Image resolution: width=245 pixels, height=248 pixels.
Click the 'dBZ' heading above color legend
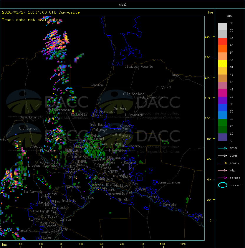(x=230, y=16)
